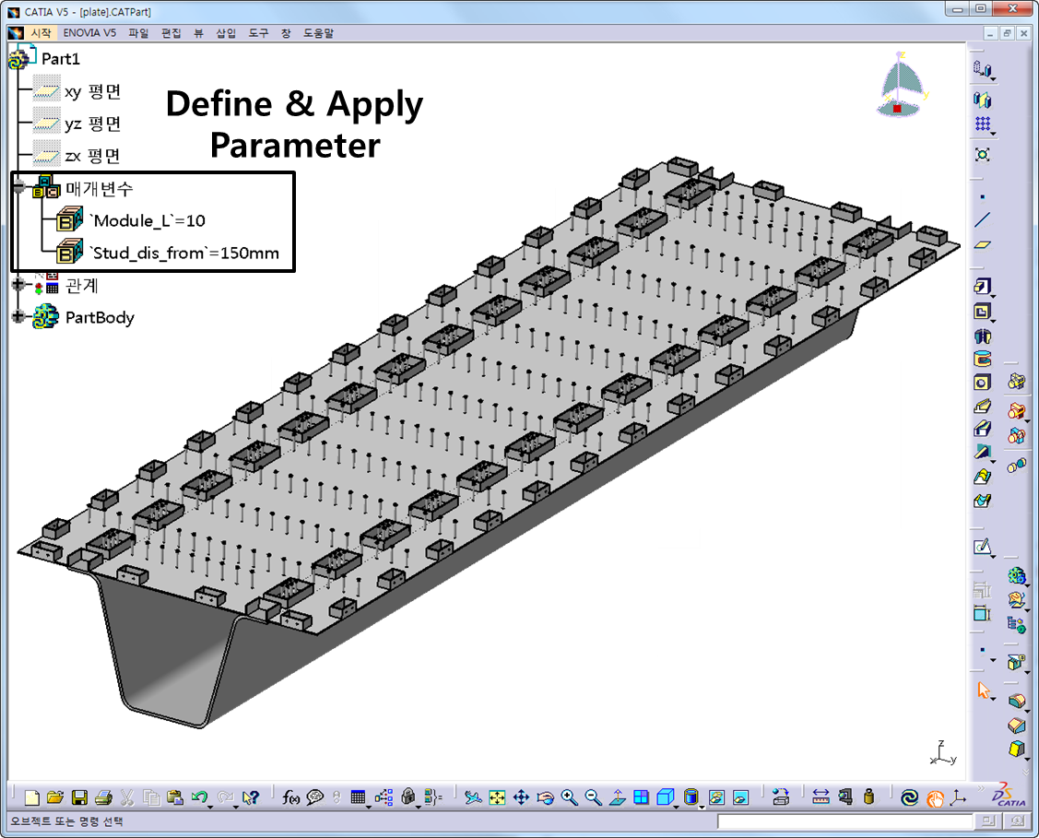Open the render style dropdown arrow
Image resolution: width=1039 pixels, height=838 pixels.
701,807
